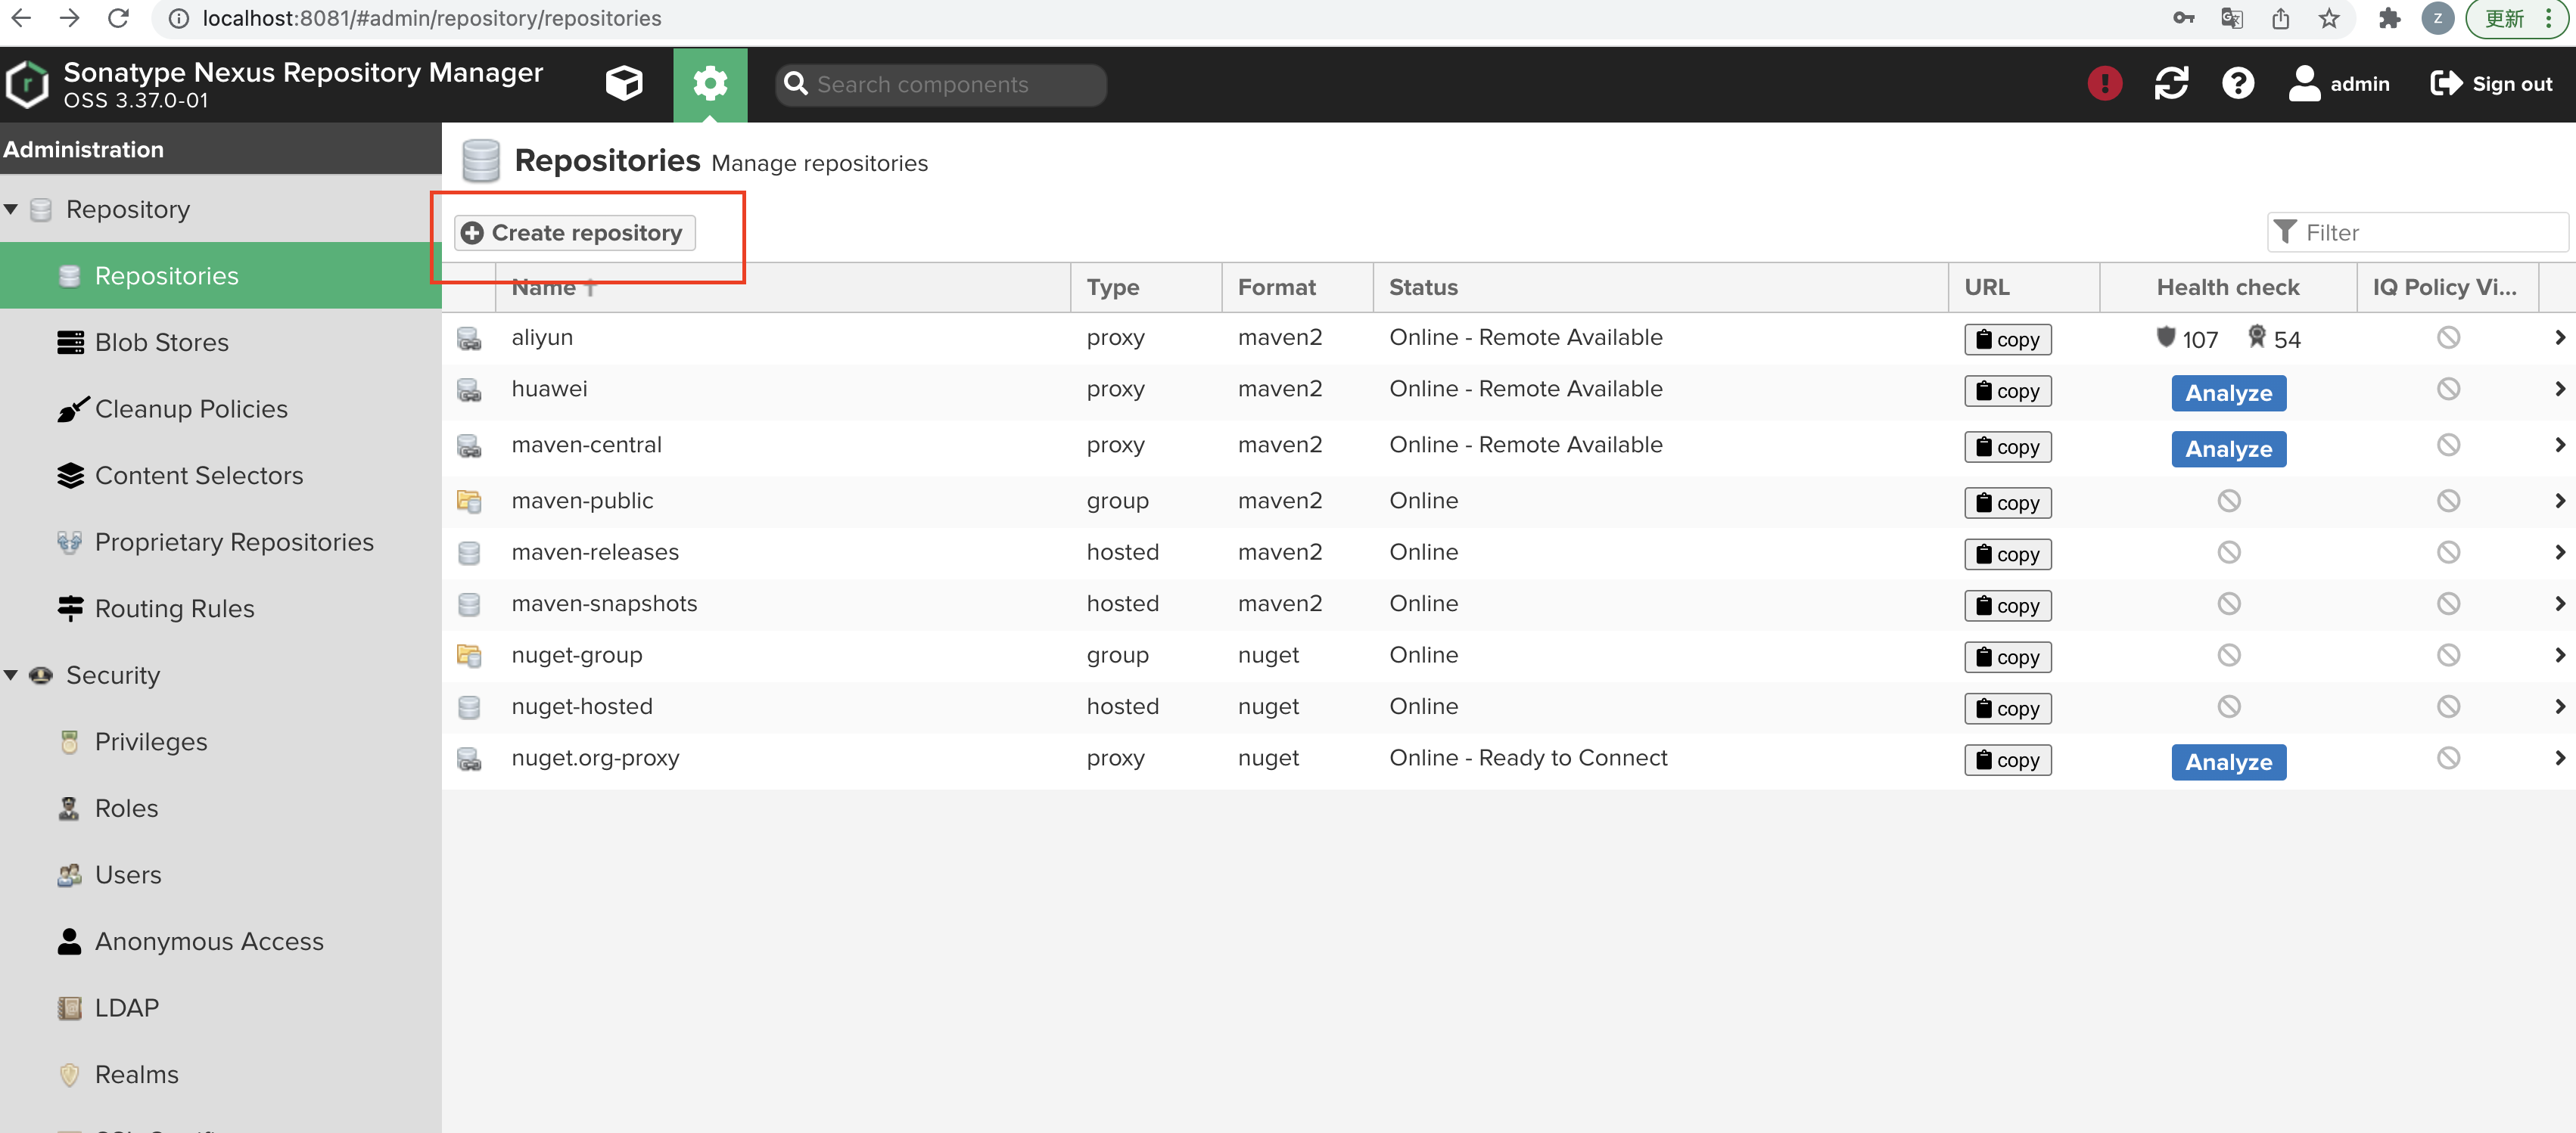
Task: Click the maven-public group folder icon
Action: 469,501
